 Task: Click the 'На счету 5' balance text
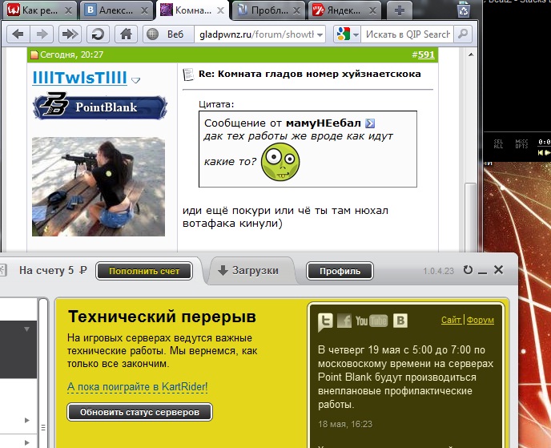point(53,270)
